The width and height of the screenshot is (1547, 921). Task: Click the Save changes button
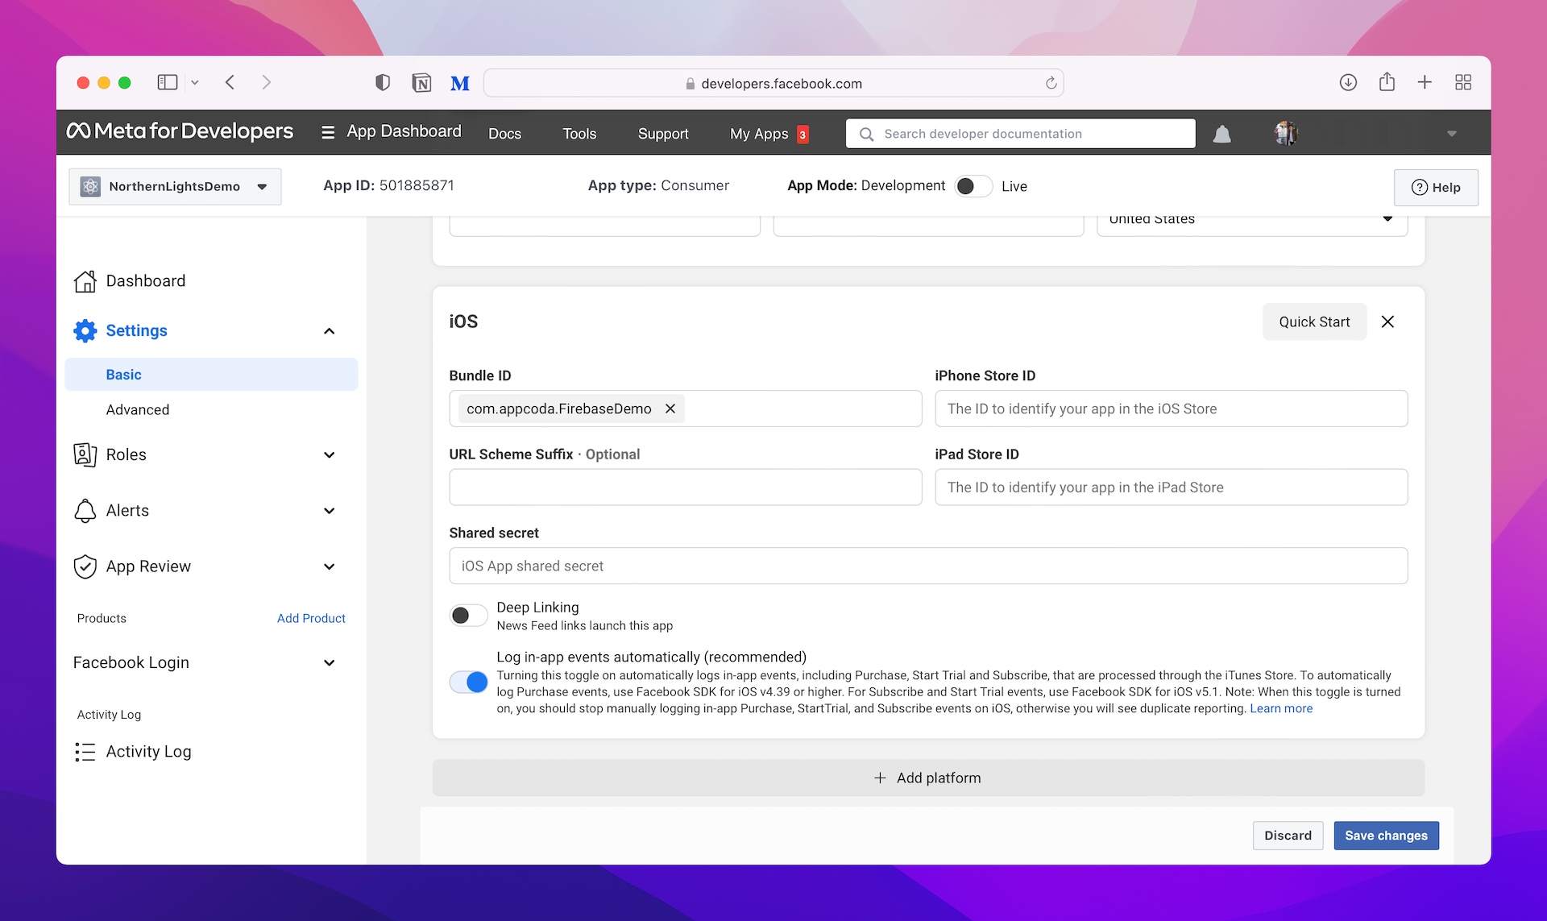pos(1385,836)
